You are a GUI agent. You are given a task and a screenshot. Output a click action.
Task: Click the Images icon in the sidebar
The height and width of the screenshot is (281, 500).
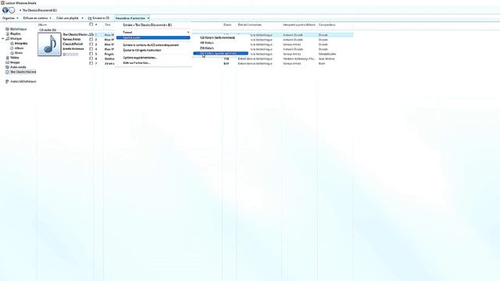pyautogui.click(x=7, y=62)
